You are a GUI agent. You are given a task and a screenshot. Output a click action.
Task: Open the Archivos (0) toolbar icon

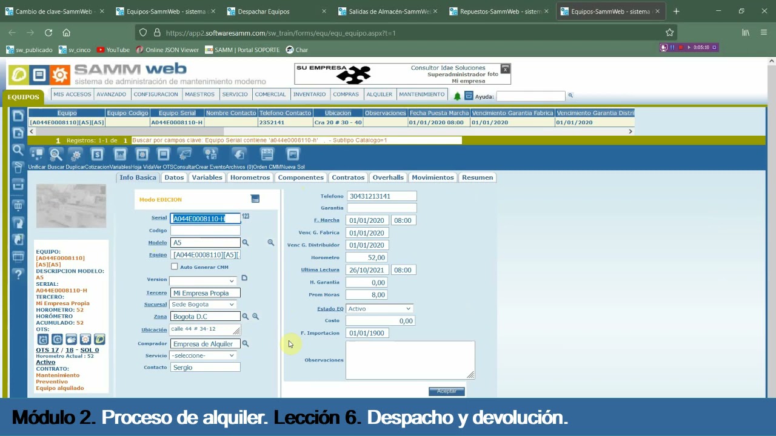pyautogui.click(x=239, y=154)
